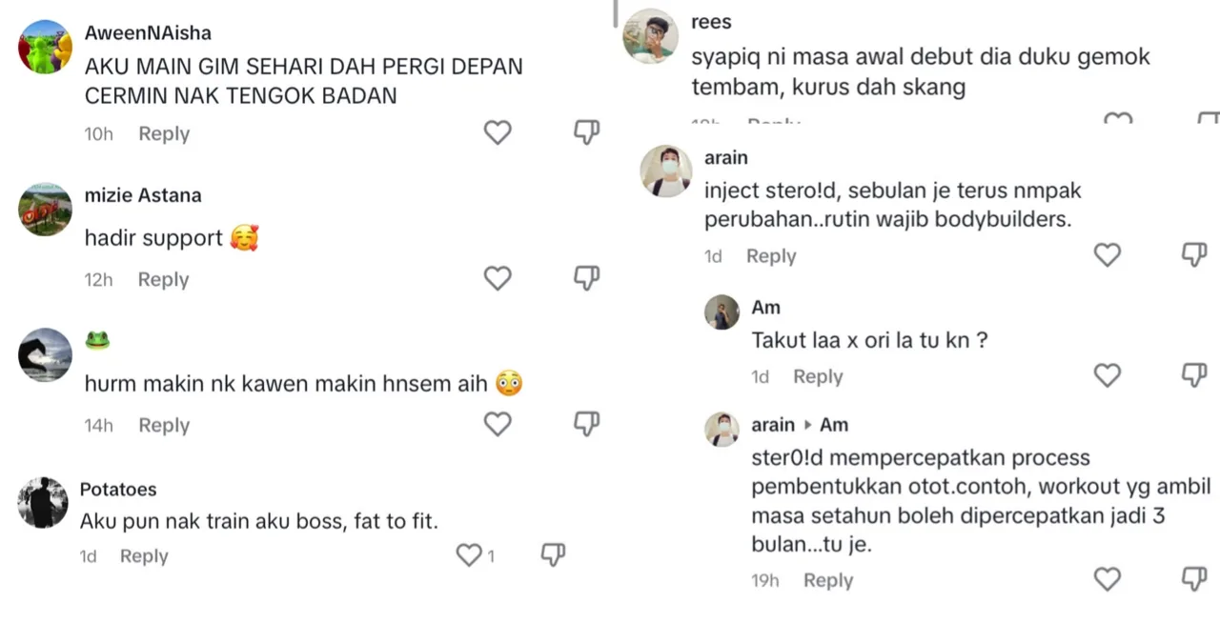This screenshot has width=1220, height=623.
Task: Open AweenNAisha's profile picture
Action: pos(45,47)
